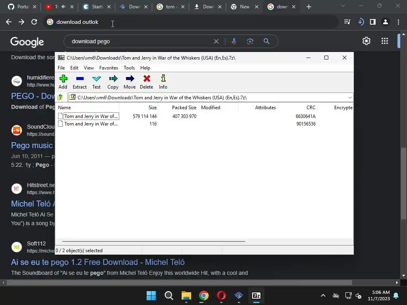Expand the 7-Zip address path dropdown
Screen dimensions: 407x305
pyautogui.click(x=350, y=98)
